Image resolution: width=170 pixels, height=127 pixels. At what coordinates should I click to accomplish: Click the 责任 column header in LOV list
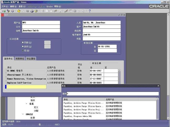coord(84,99)
